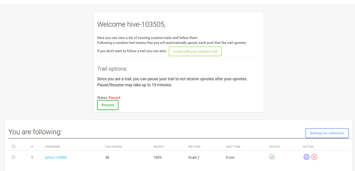This screenshot has height=171, width=355.
Task: Resume the paused curation trail
Action: (108, 105)
